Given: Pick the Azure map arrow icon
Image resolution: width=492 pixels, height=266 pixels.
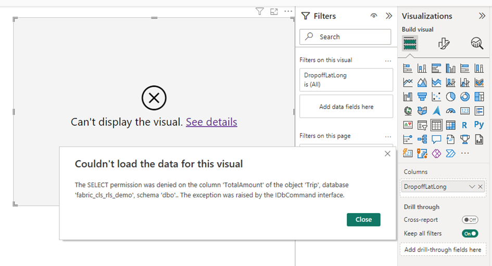Looking at the screenshot, I should pos(436,111).
